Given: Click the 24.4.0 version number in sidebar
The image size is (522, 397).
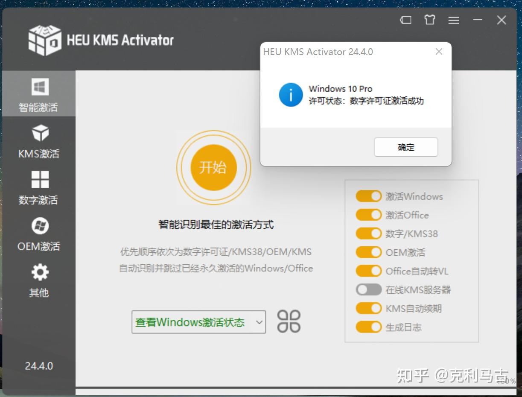Looking at the screenshot, I should click(x=39, y=366).
